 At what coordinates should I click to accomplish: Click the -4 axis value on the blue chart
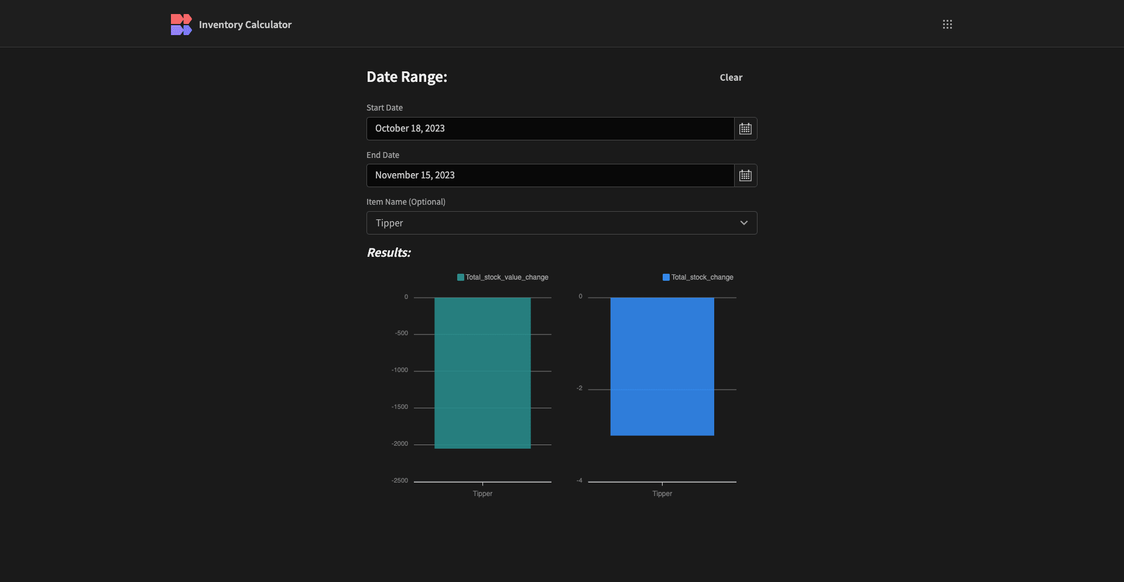tap(580, 481)
